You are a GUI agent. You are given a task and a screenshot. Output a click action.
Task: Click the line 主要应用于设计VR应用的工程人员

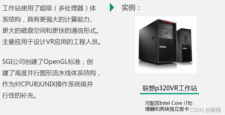[x=52, y=42]
